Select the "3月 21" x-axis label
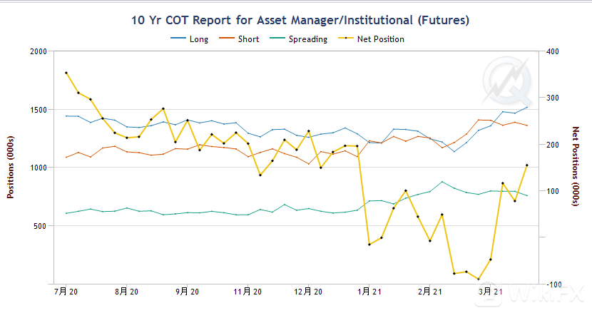 point(491,292)
